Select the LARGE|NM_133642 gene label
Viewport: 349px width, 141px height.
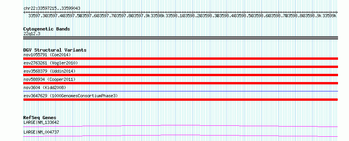41,122
